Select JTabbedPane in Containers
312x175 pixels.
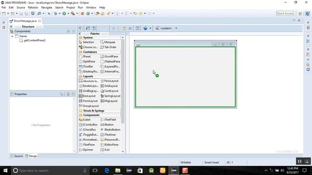(111, 62)
